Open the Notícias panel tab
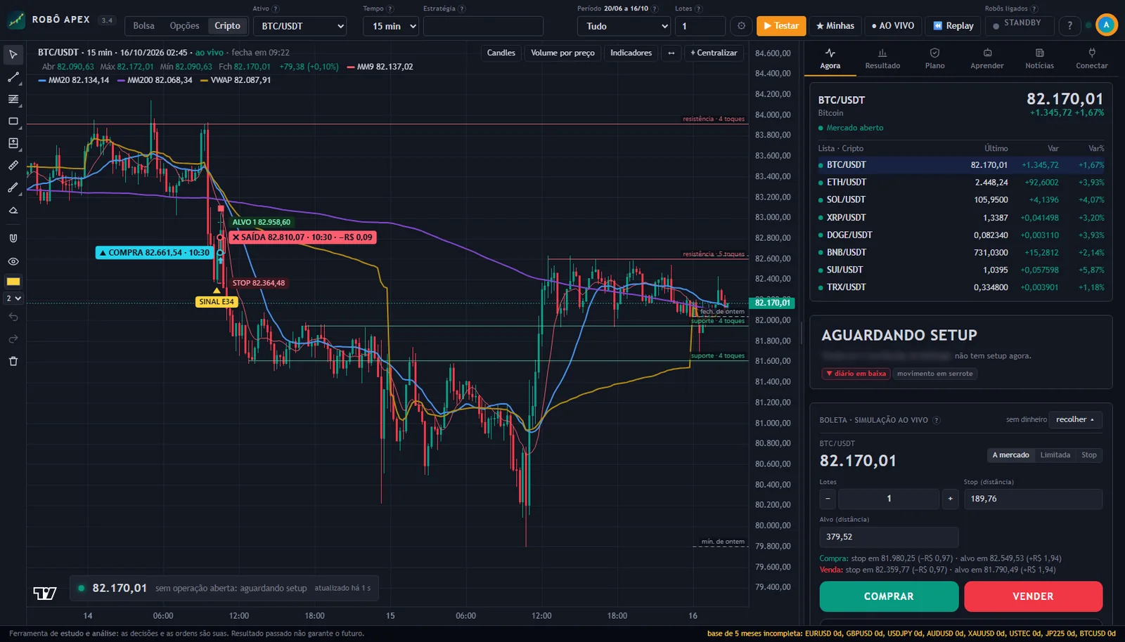This screenshot has width=1125, height=642. (x=1039, y=59)
